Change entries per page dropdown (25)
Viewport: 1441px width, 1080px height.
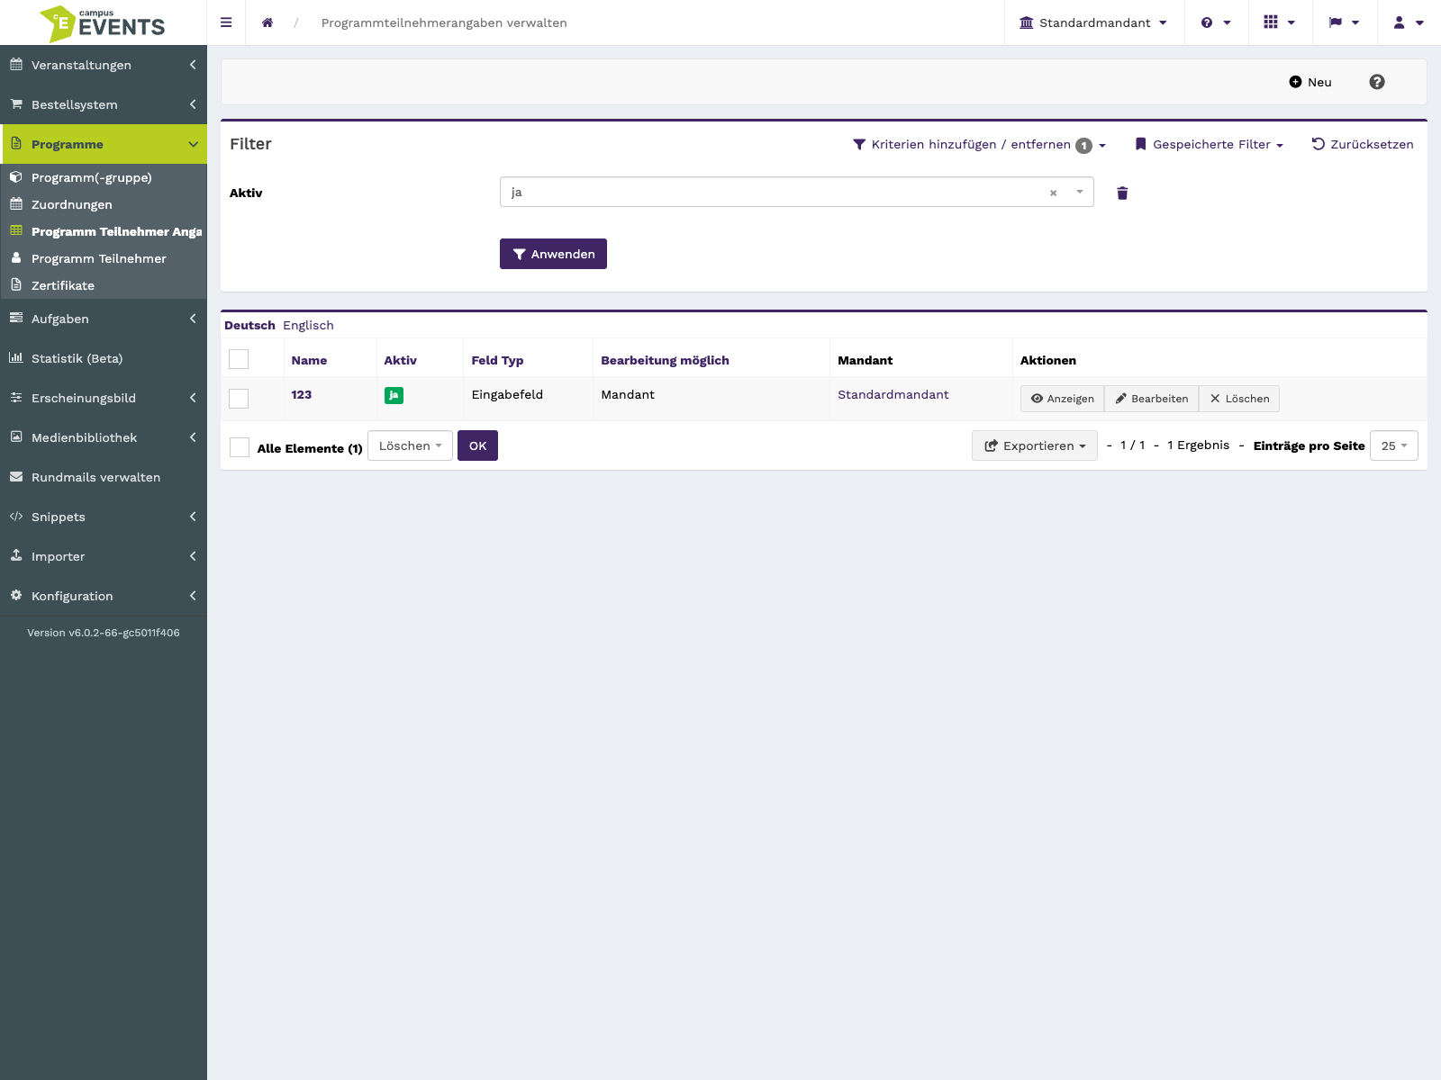(1394, 445)
